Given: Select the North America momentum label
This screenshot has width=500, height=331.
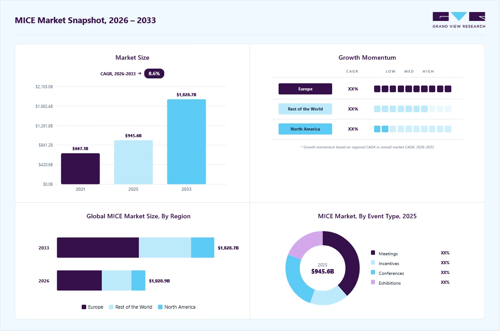Looking at the screenshot, I should coord(305,129).
